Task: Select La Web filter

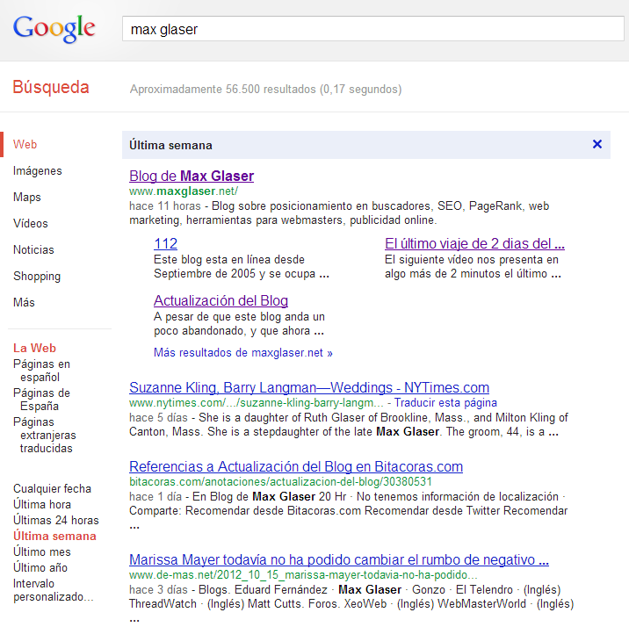Action: click(x=34, y=348)
